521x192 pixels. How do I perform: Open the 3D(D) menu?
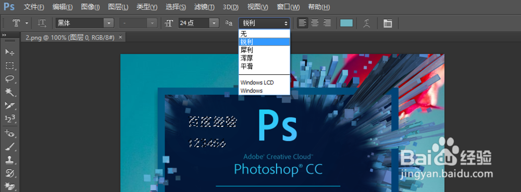click(x=231, y=7)
